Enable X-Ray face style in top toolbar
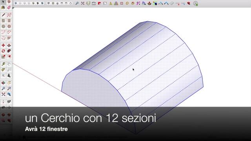This screenshot has height=141, width=251. tap(16, 3)
